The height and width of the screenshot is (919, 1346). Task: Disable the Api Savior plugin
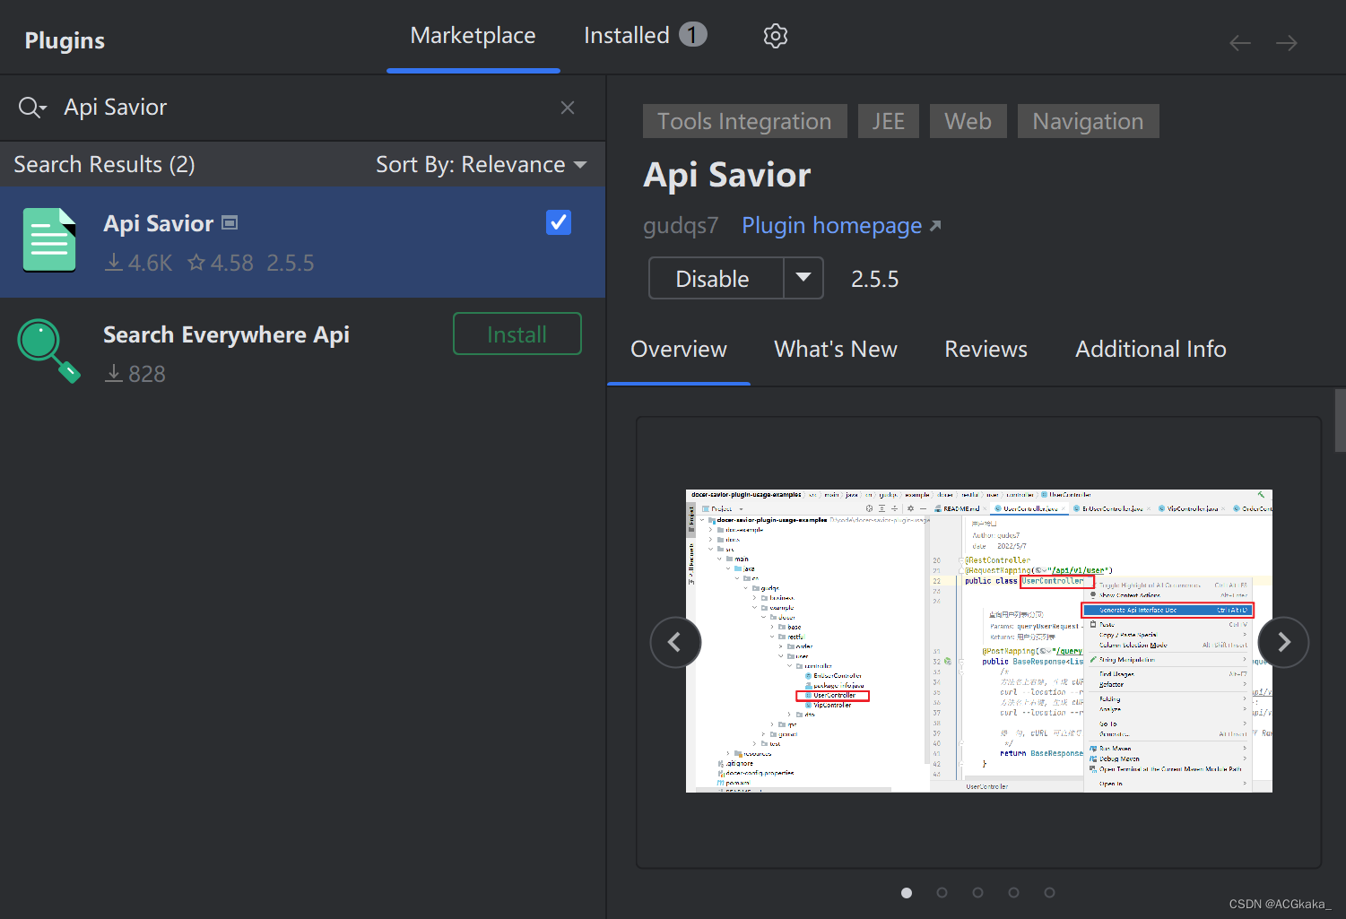pos(716,278)
